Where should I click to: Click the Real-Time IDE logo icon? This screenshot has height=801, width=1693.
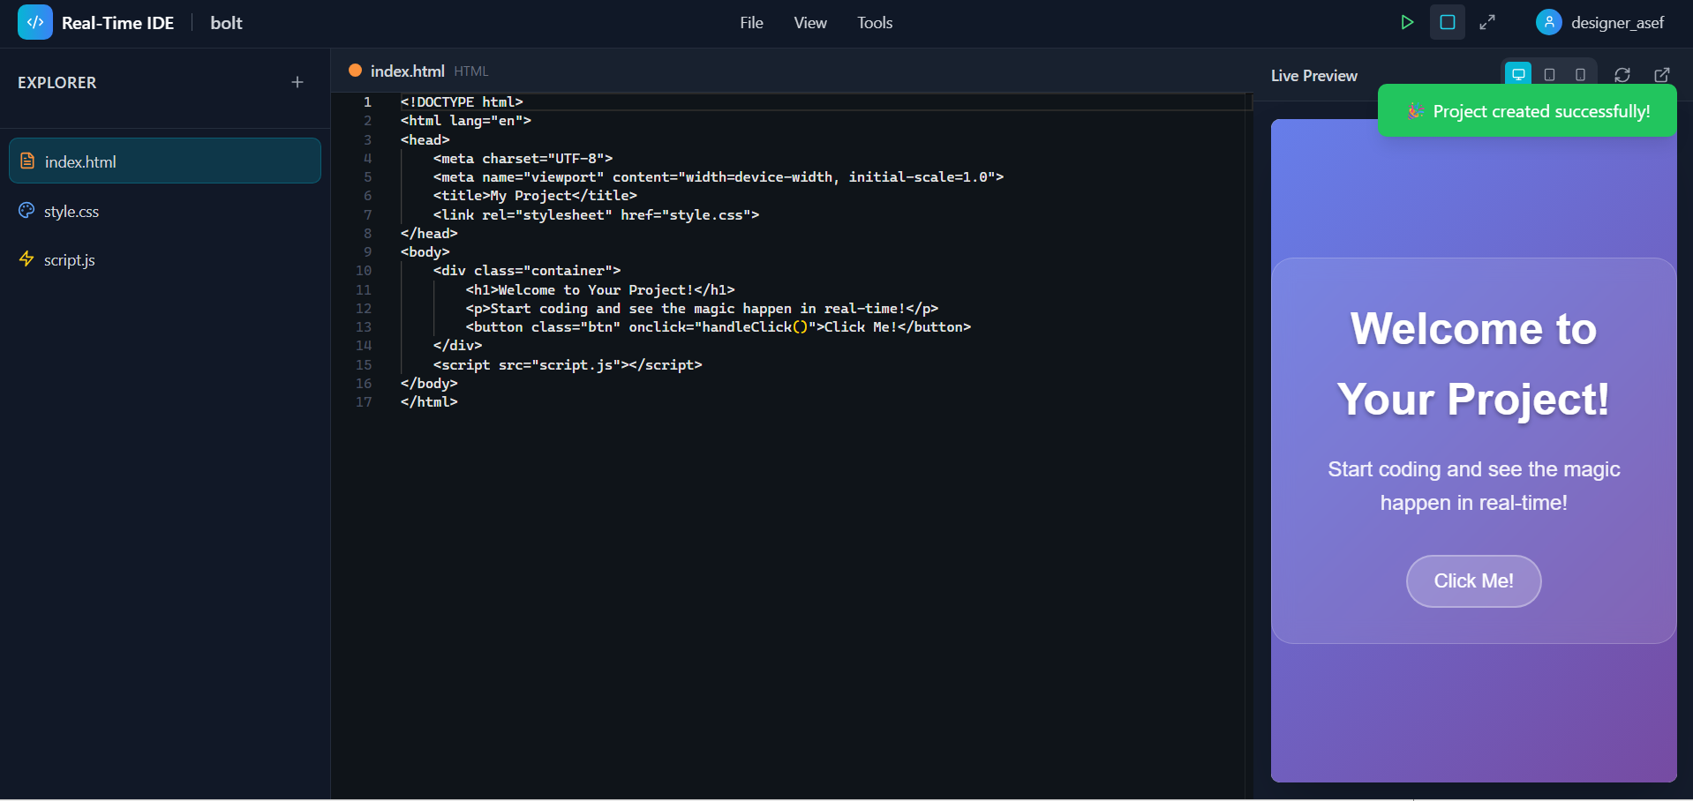tap(35, 23)
